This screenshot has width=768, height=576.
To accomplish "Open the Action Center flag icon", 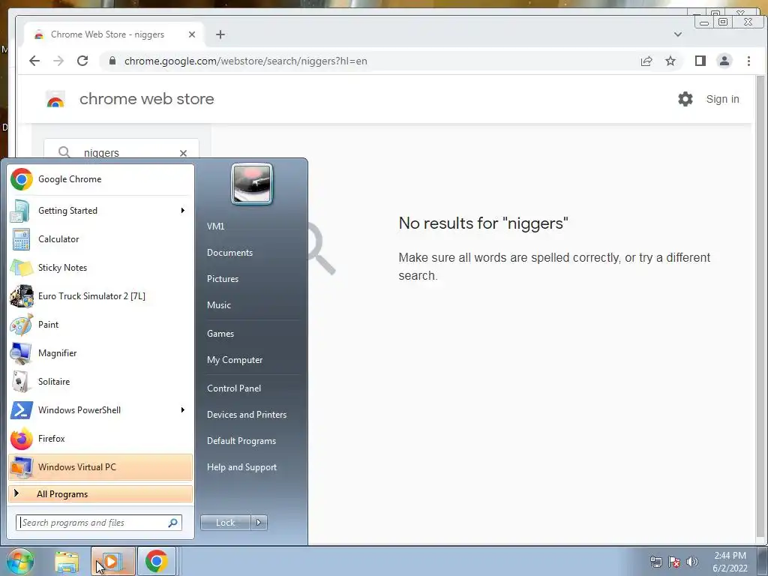I will tap(674, 562).
